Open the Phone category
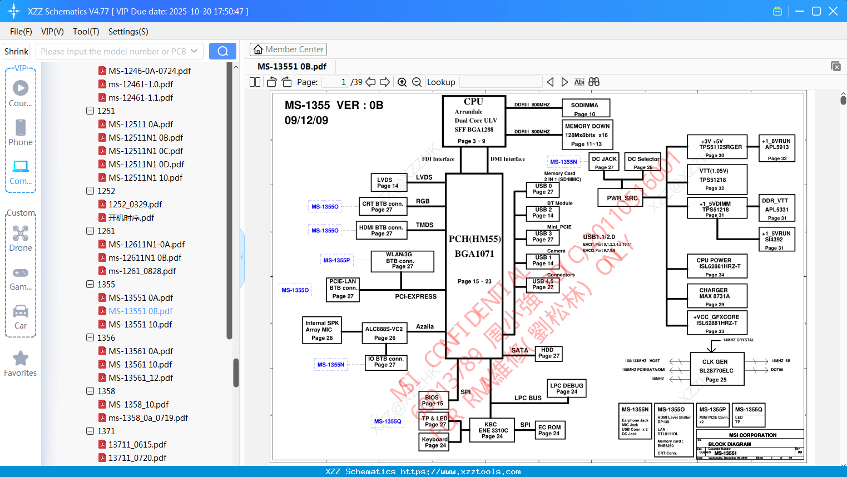 click(21, 132)
